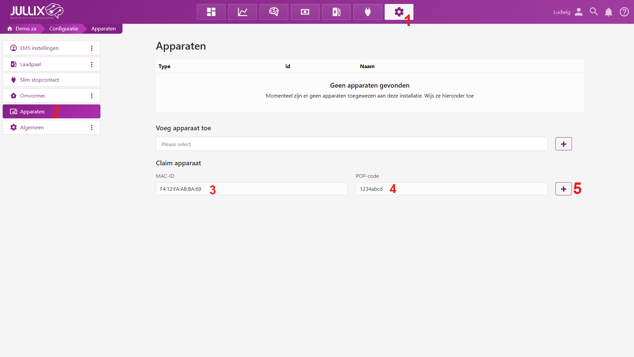This screenshot has width=634, height=357.
Task: Expand Laadpaal three-dot options
Action: (x=92, y=64)
